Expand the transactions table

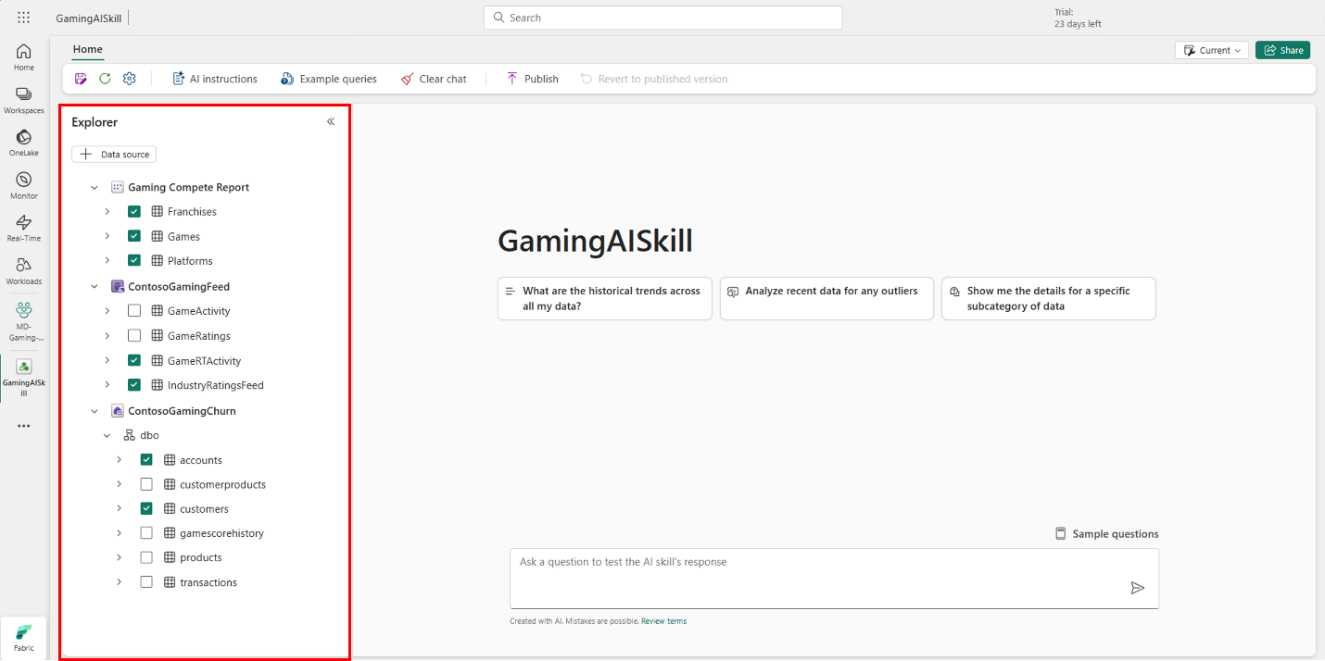120,582
